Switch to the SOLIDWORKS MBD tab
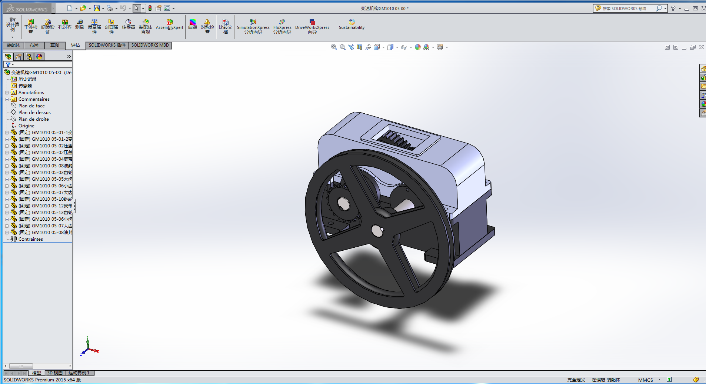Image resolution: width=706 pixels, height=384 pixels. 150,45
